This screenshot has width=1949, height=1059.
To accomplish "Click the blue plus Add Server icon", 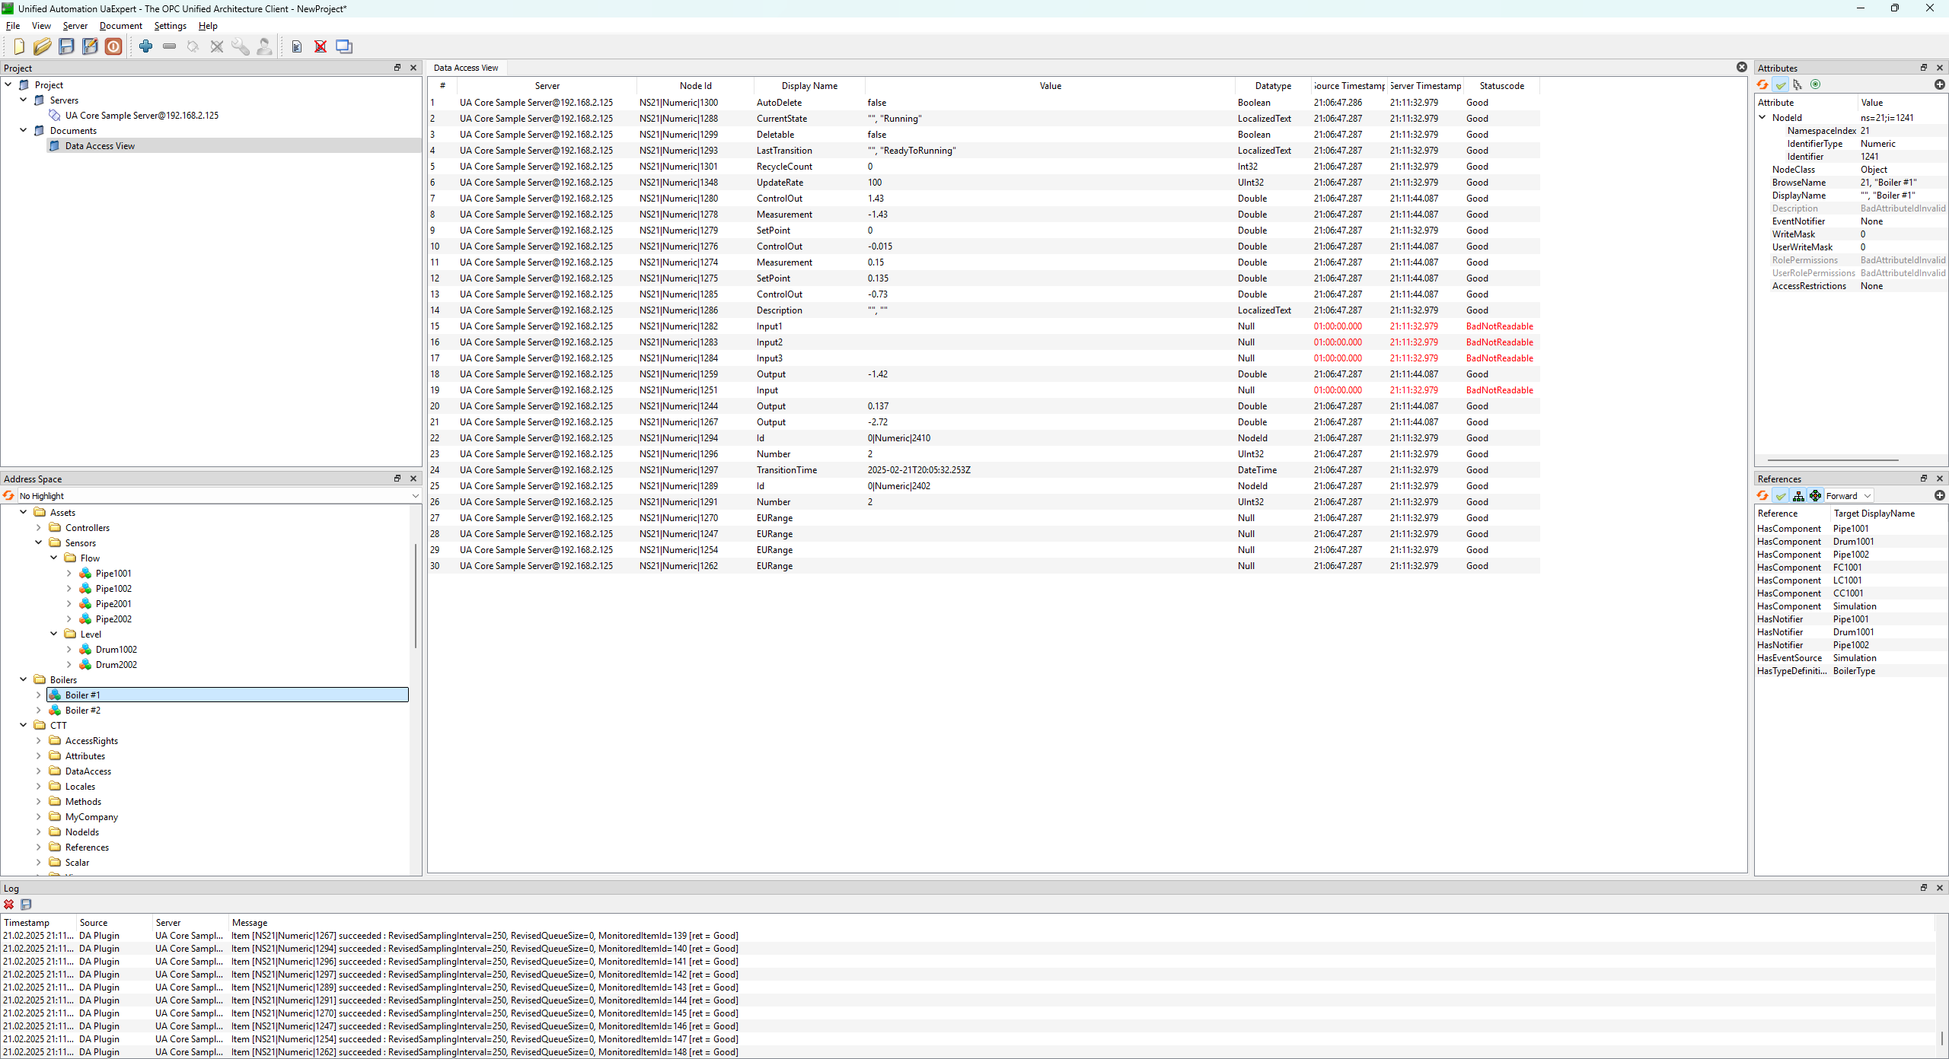I will (145, 46).
